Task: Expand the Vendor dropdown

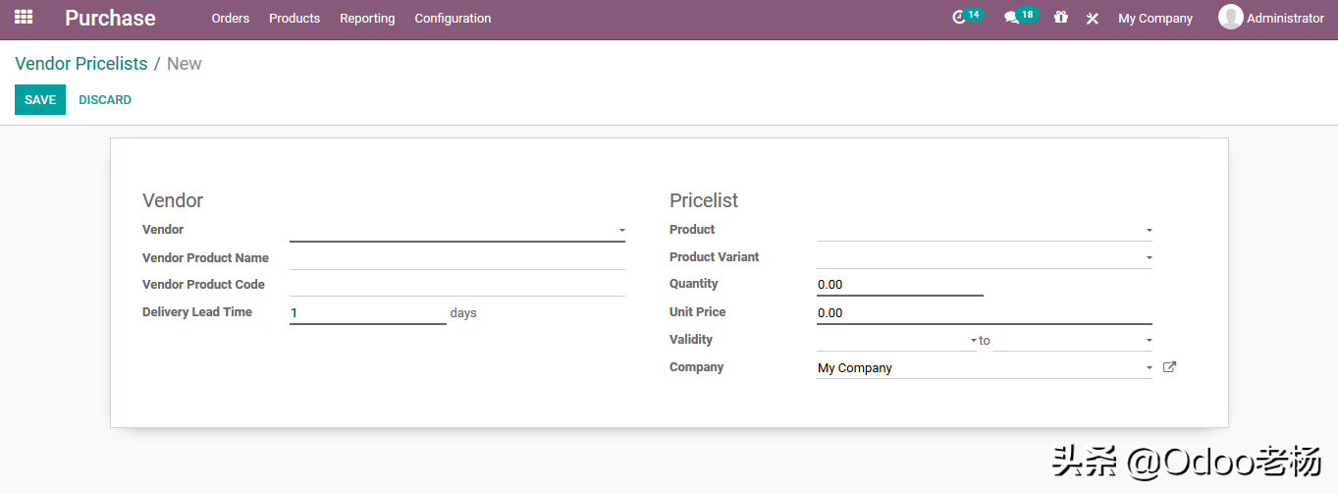Action: 621,231
